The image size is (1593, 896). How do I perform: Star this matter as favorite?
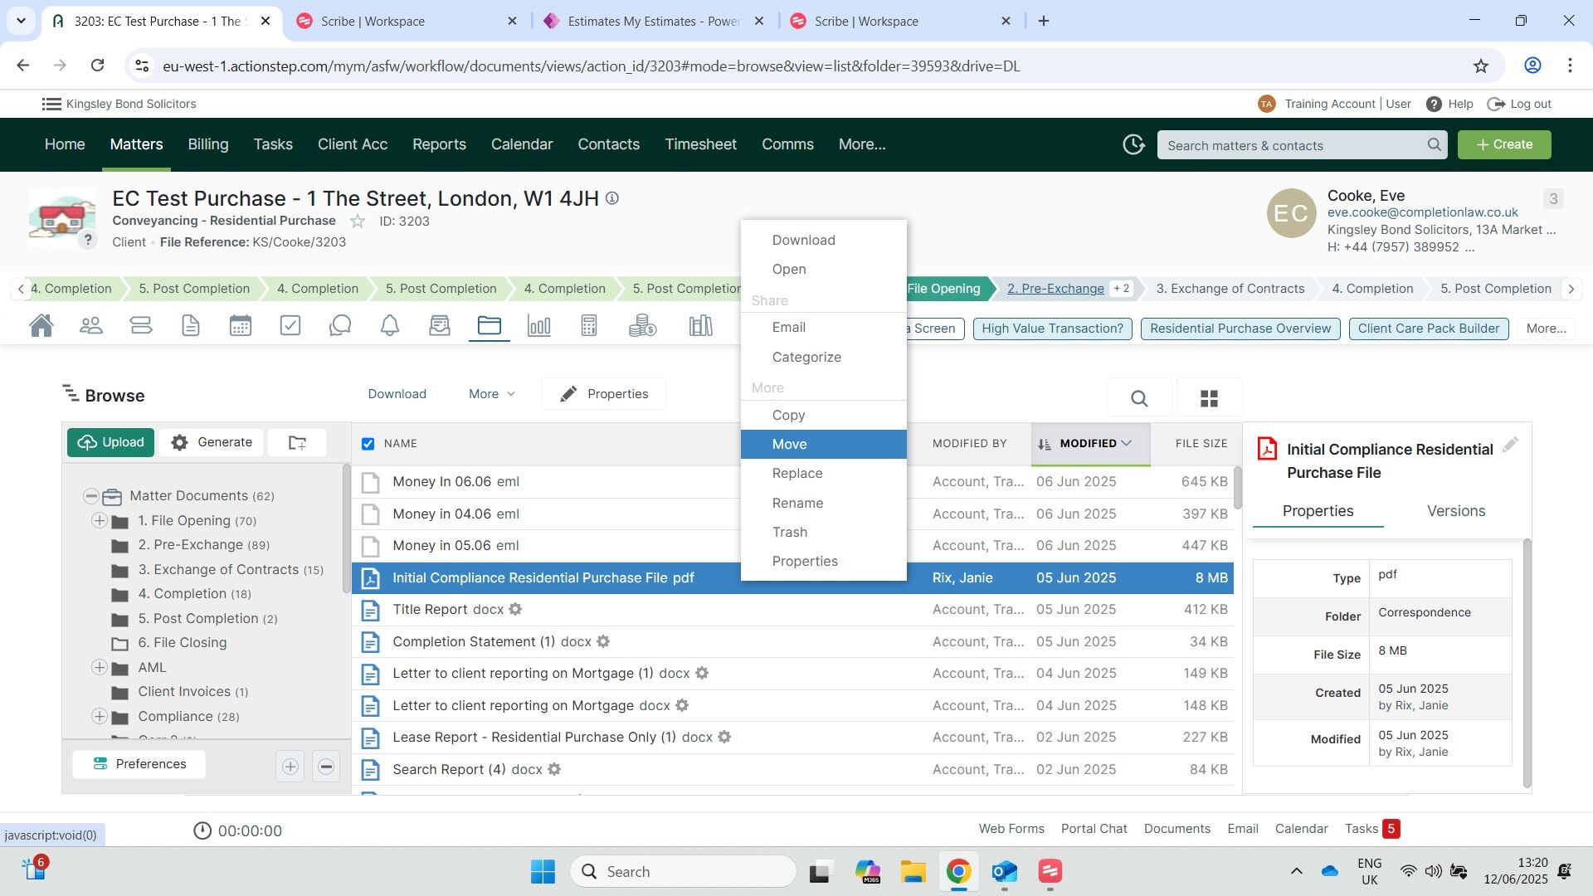click(358, 222)
